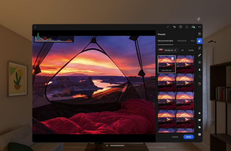Select the Healing bandage tool
This screenshot has width=231, height=151.
click(200, 55)
